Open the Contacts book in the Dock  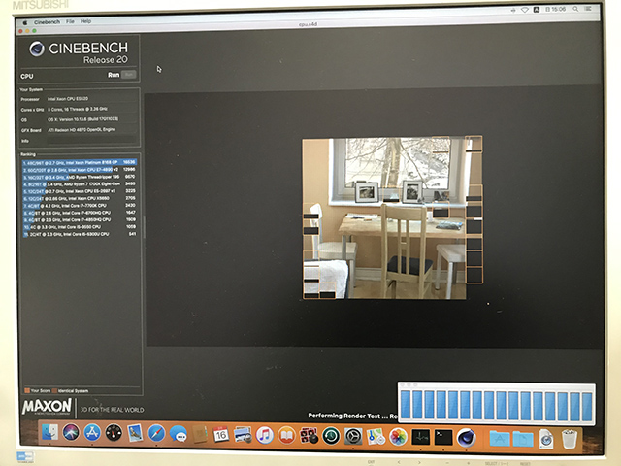[x=200, y=434]
